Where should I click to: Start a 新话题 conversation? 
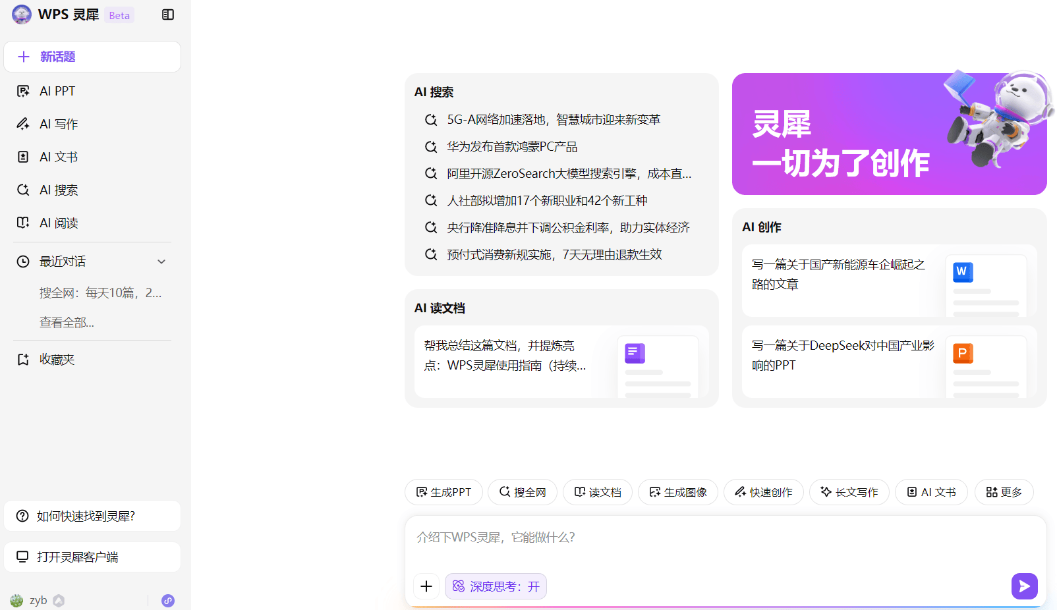92,57
